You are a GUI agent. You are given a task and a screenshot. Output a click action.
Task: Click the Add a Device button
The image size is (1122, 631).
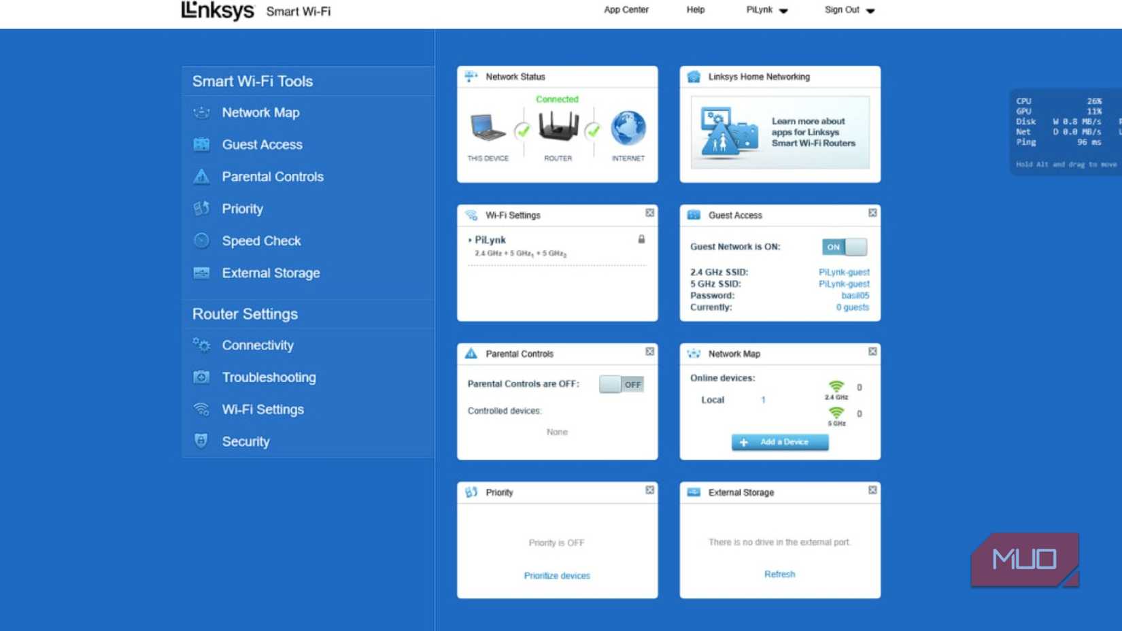[x=779, y=442]
